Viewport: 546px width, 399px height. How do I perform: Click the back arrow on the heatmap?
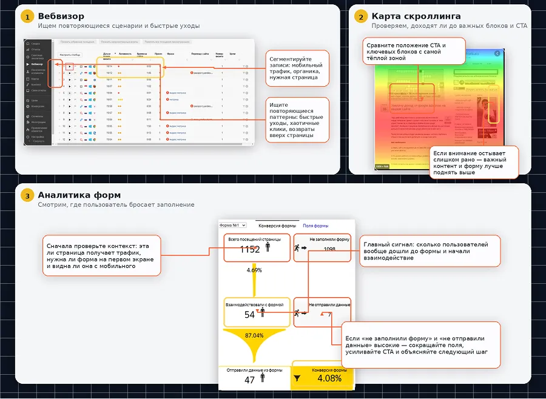(x=496, y=53)
